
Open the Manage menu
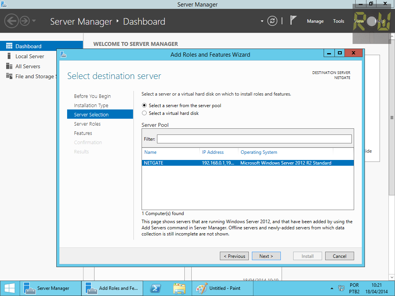[x=315, y=21]
